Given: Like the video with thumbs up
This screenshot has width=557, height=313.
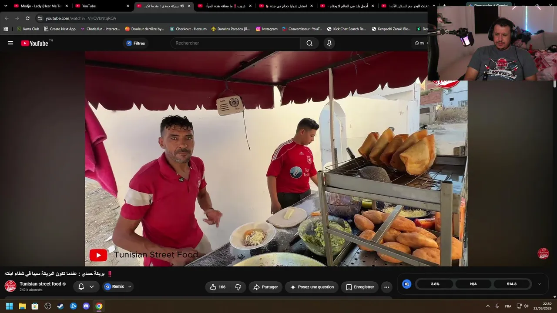Looking at the screenshot, I should coord(218,287).
